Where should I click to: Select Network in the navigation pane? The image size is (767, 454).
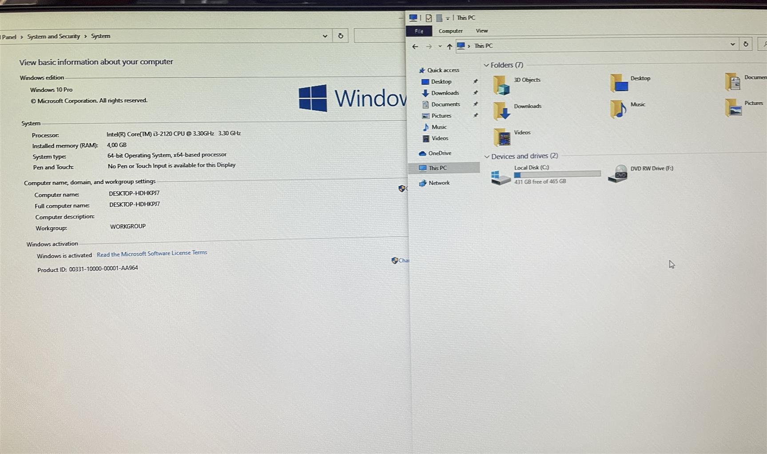tap(439, 183)
